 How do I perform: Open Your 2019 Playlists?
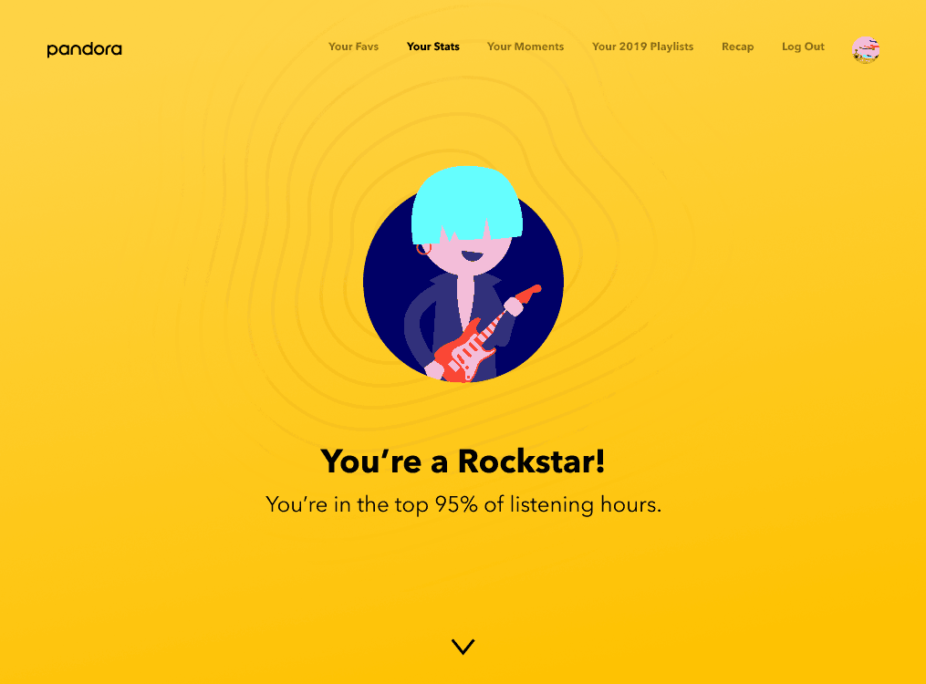click(x=642, y=47)
